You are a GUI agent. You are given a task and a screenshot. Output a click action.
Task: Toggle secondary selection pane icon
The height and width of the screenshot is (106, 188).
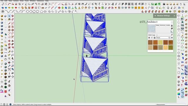(172, 26)
